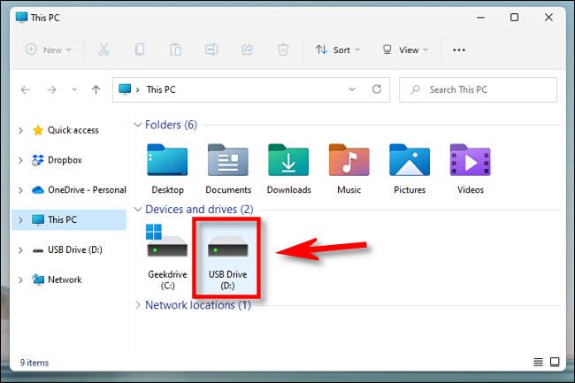The width and height of the screenshot is (575, 383).
Task: Click the Paste clipboard icon
Action: point(176,50)
